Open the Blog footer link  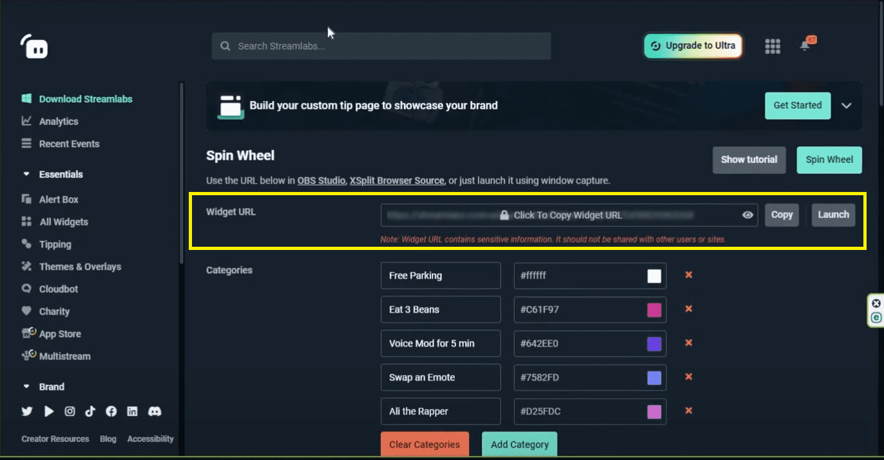click(x=108, y=439)
